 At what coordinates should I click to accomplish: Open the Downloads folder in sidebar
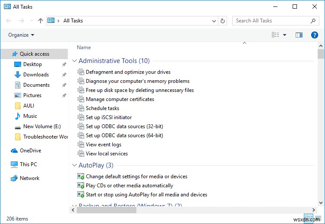pyautogui.click(x=36, y=75)
